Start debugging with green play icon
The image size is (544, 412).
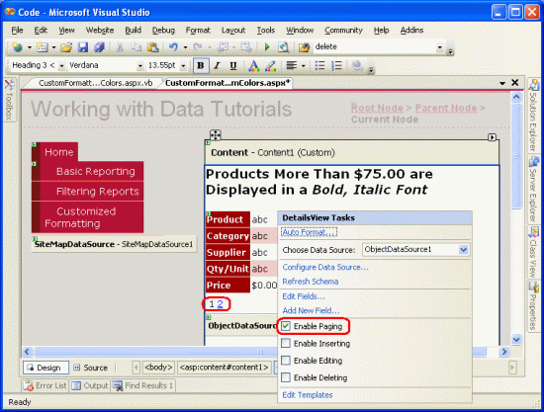click(x=267, y=47)
